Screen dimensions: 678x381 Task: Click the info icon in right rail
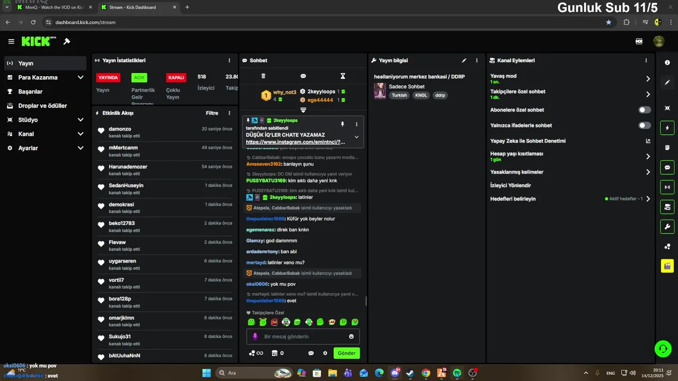pyautogui.click(x=667, y=62)
